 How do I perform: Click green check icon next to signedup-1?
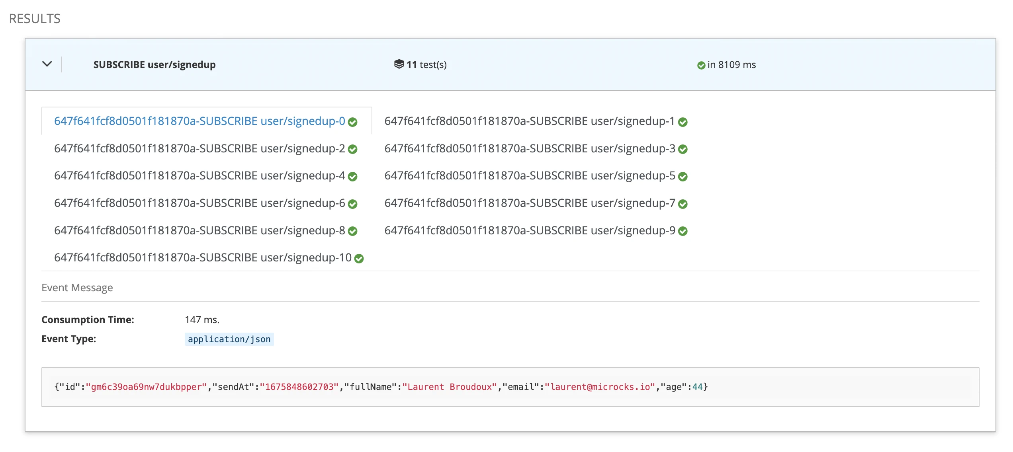click(x=683, y=122)
